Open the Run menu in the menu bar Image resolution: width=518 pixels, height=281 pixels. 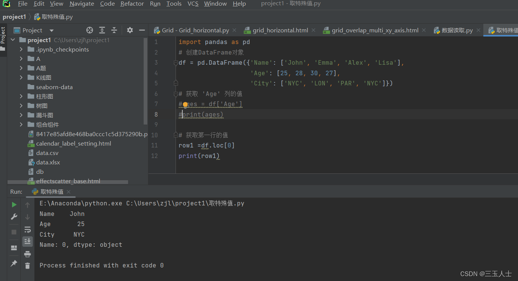[x=155, y=4]
